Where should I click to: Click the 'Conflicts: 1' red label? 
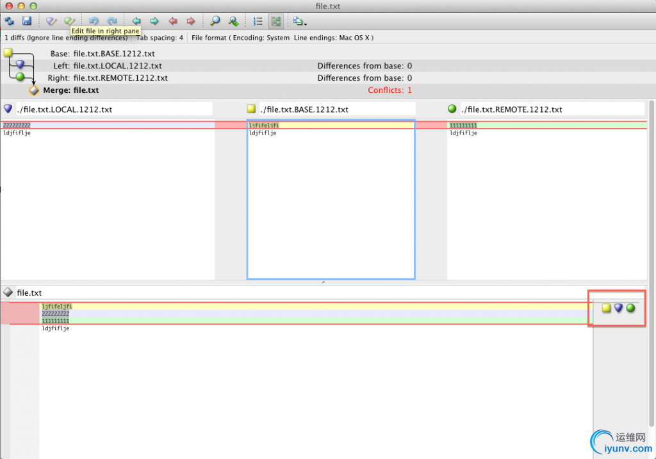coord(390,90)
